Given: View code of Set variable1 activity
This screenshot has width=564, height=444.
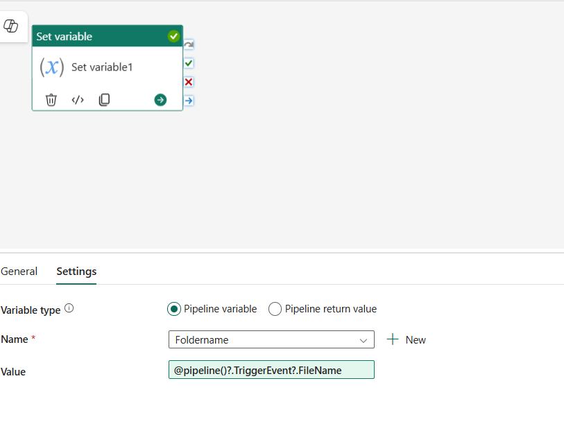Looking at the screenshot, I should pyautogui.click(x=78, y=100).
